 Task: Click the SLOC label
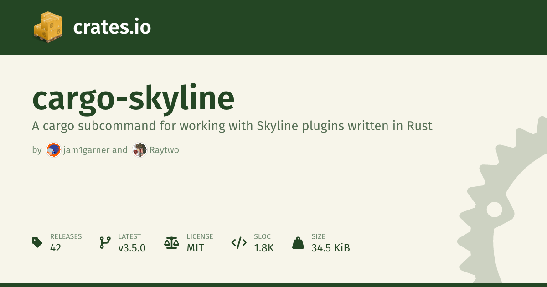click(x=263, y=236)
